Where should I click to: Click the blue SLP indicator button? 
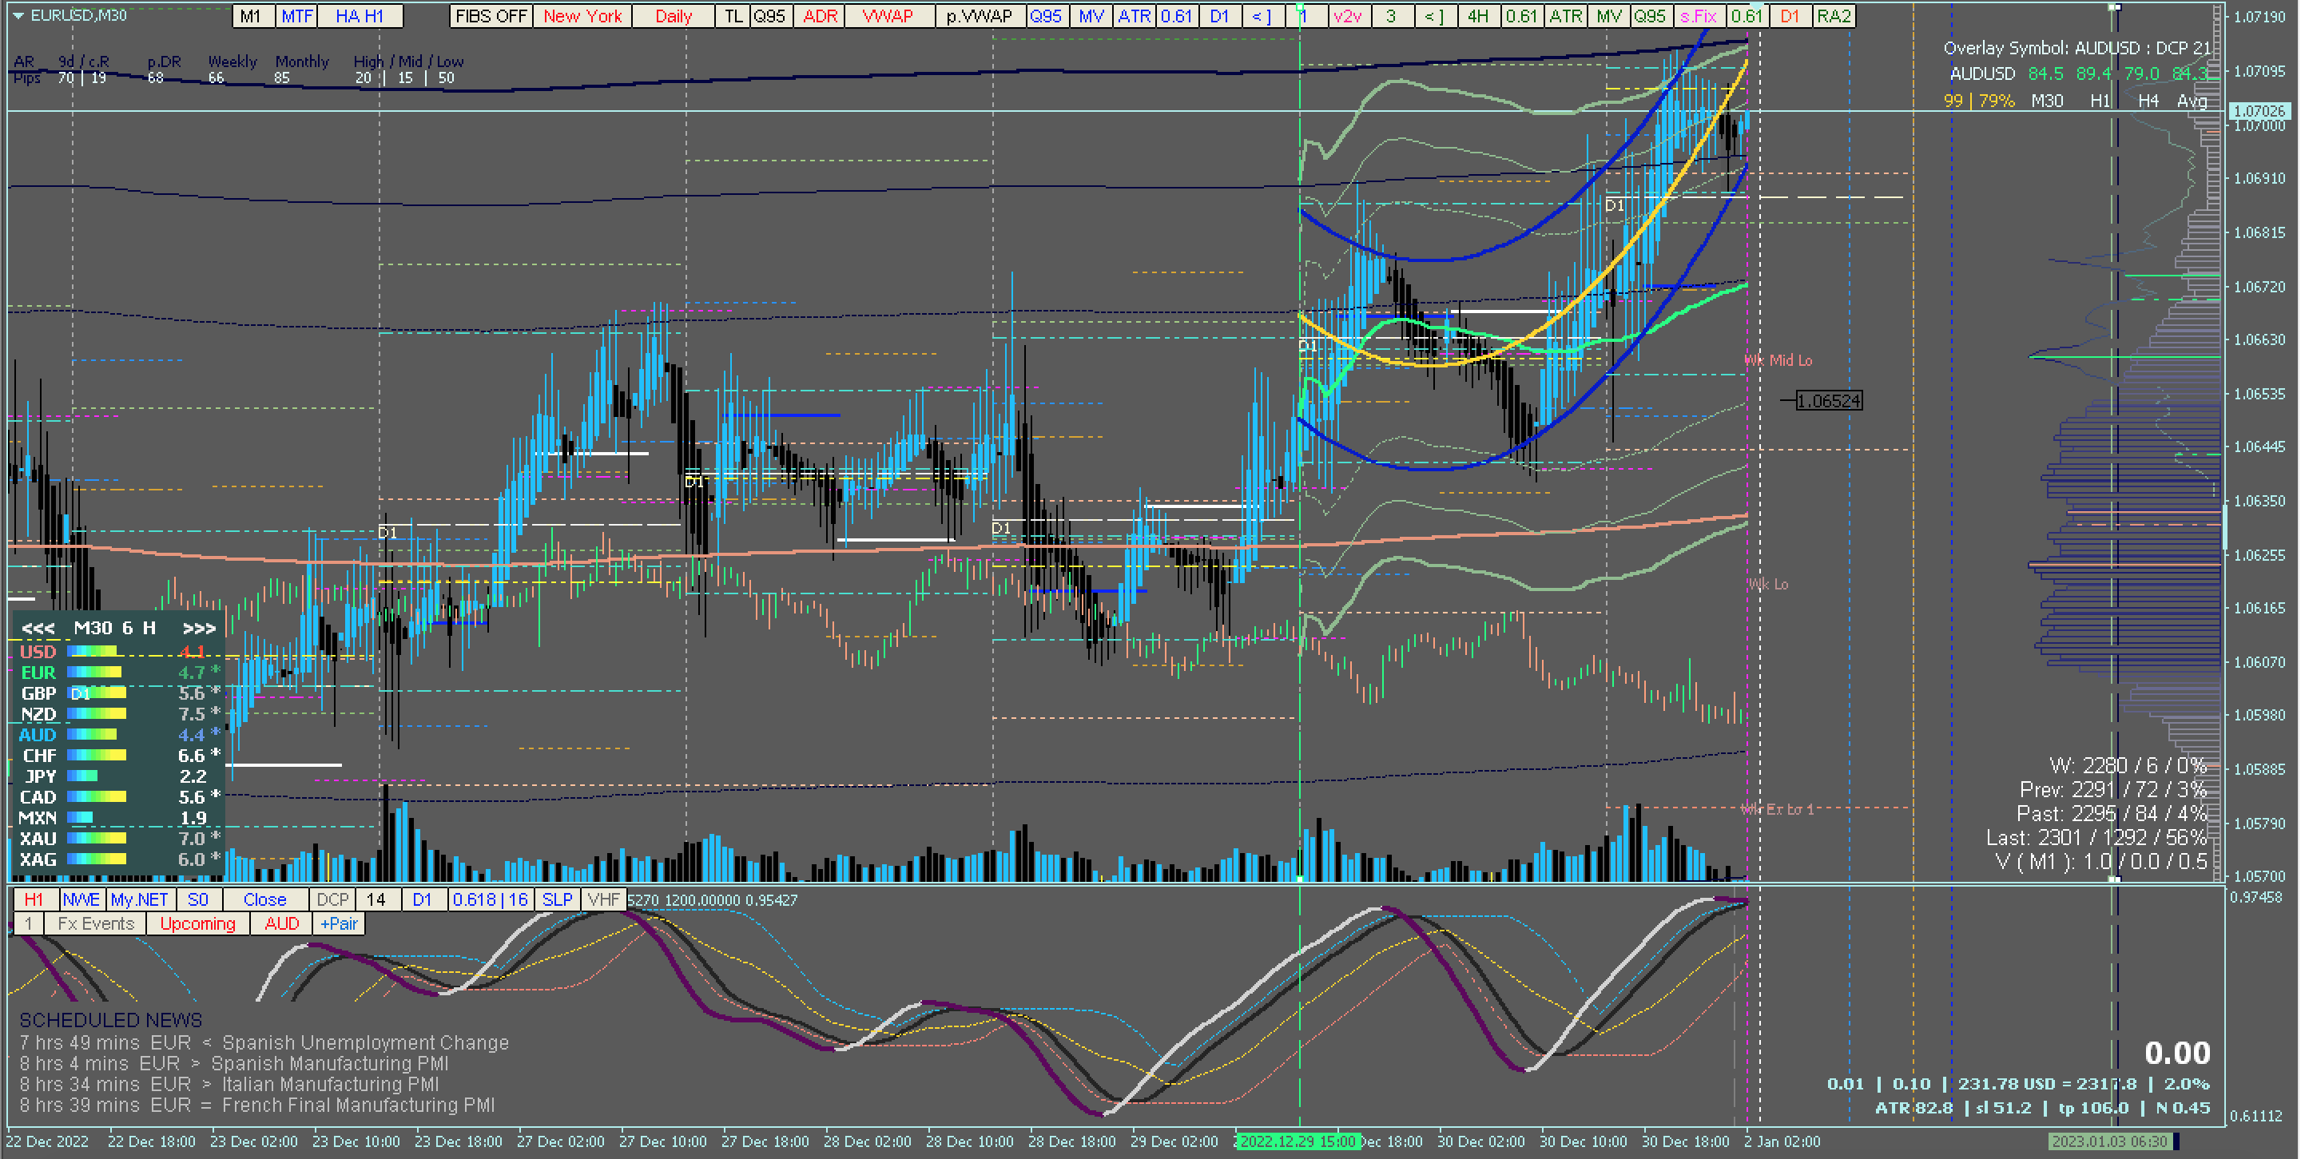(558, 899)
